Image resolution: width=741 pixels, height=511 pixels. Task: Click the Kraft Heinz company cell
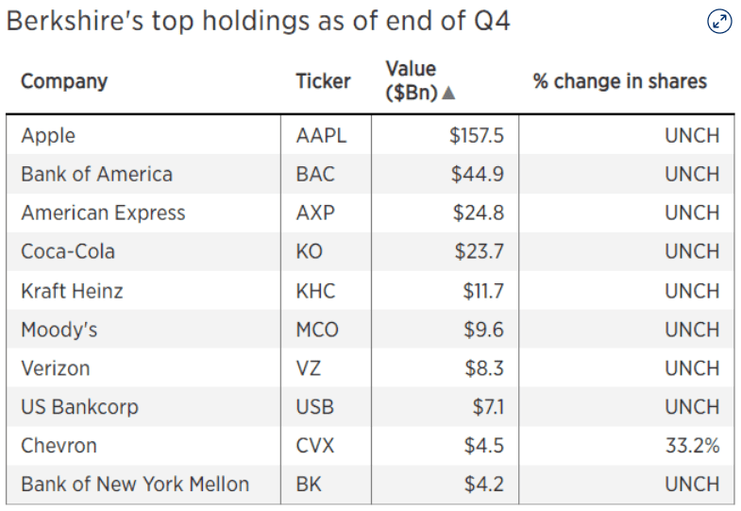[72, 290]
